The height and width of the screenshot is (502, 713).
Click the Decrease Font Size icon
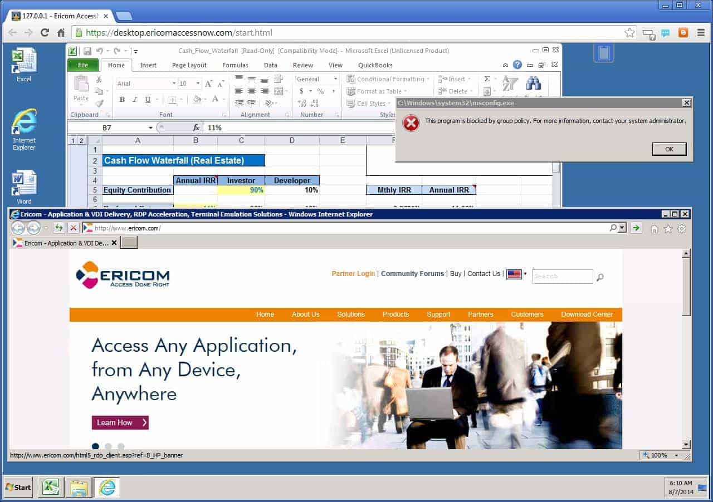click(221, 83)
